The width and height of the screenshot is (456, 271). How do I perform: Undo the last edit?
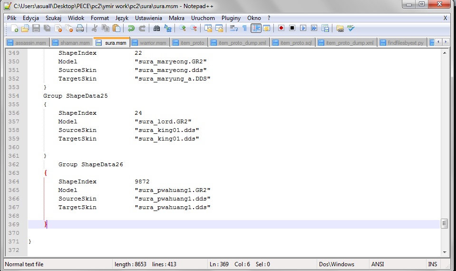click(x=131, y=28)
